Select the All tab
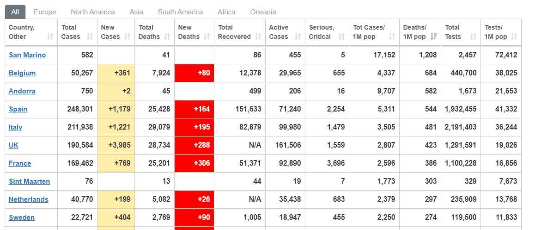535x230 pixels. click(15, 12)
